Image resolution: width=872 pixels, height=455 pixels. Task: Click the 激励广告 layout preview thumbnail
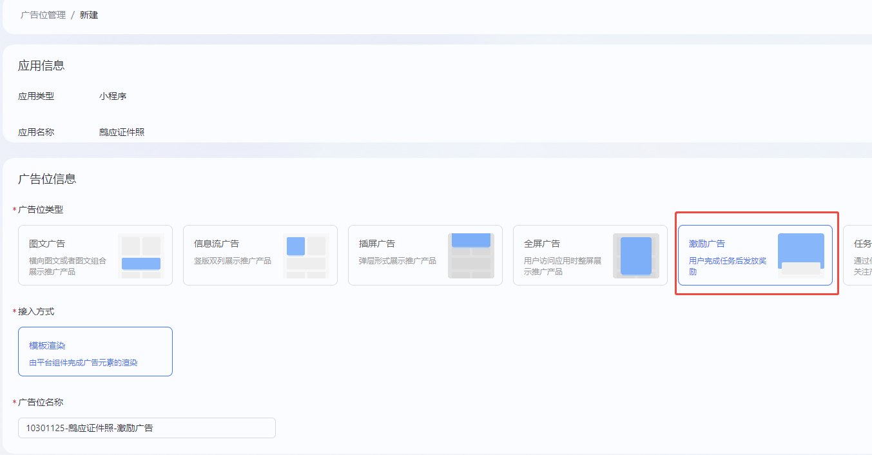click(x=801, y=256)
